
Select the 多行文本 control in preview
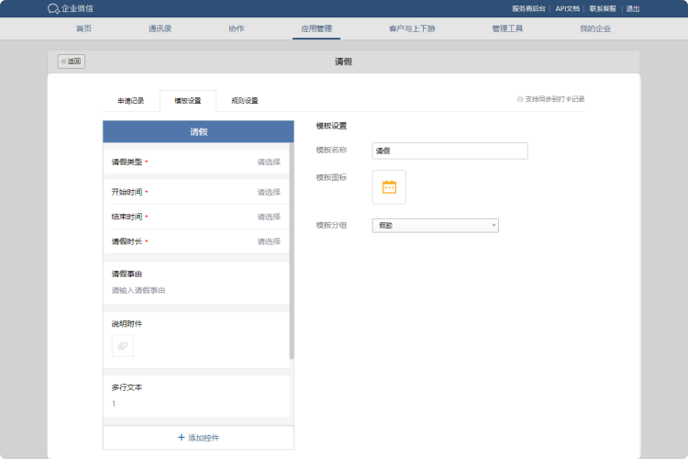[x=196, y=396]
